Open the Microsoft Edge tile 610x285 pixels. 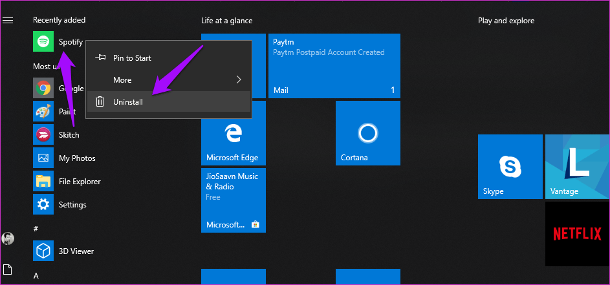(x=234, y=133)
